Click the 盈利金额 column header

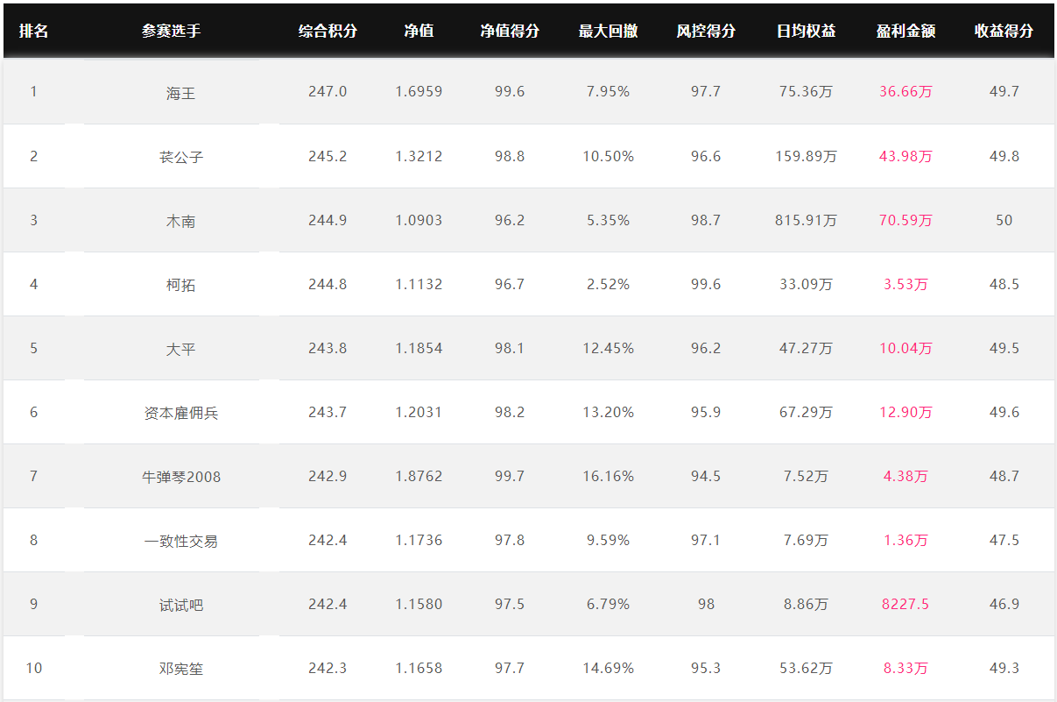coord(905,31)
